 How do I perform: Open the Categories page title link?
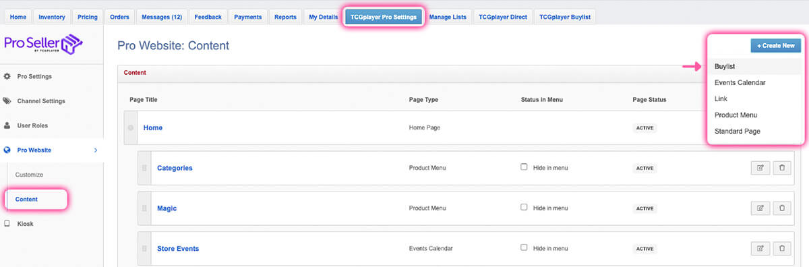(175, 168)
